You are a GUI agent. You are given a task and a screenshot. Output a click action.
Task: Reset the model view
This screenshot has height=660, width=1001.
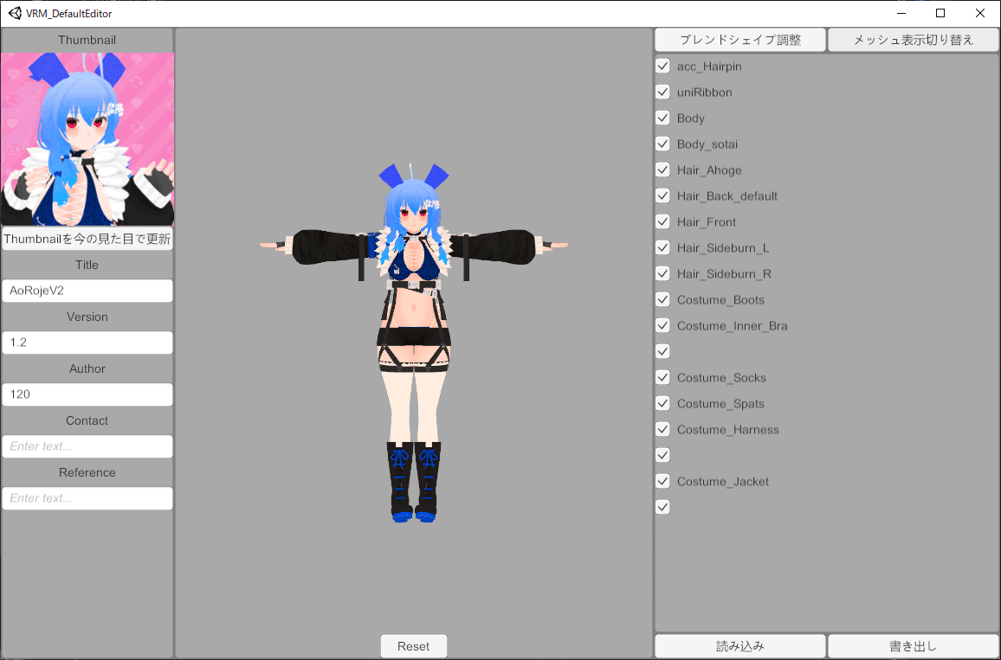pos(414,646)
